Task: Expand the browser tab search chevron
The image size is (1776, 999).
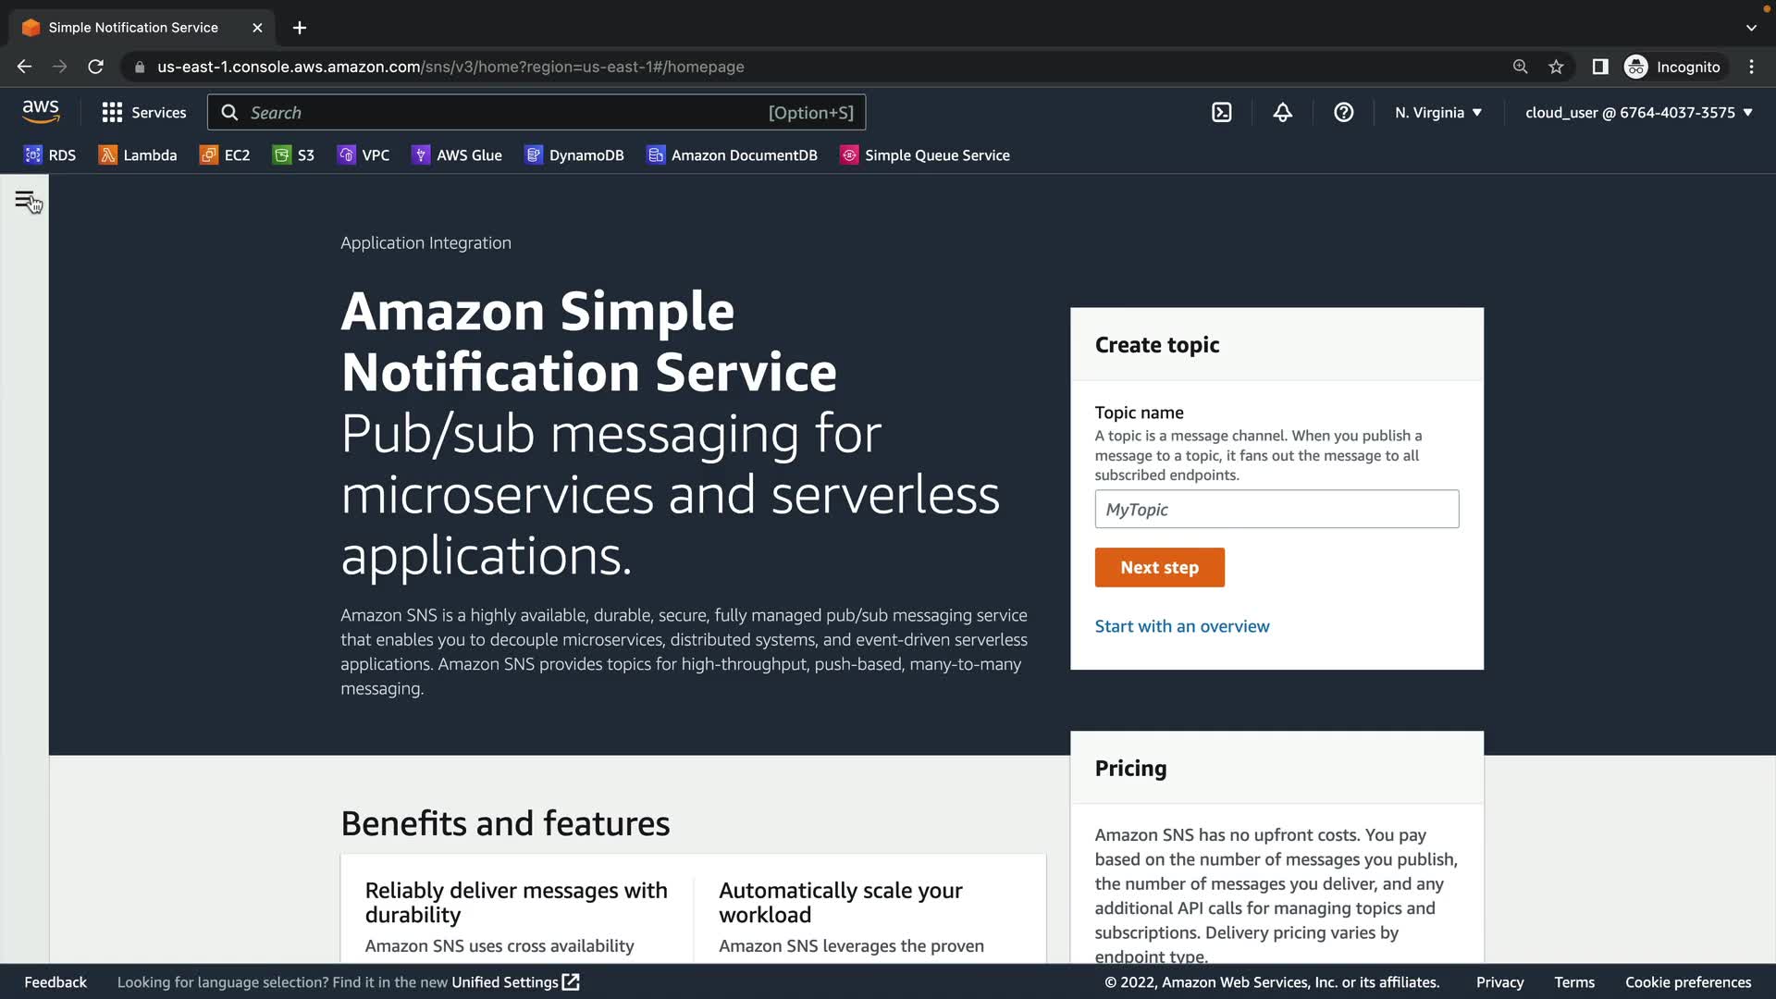Action: coord(1751,28)
